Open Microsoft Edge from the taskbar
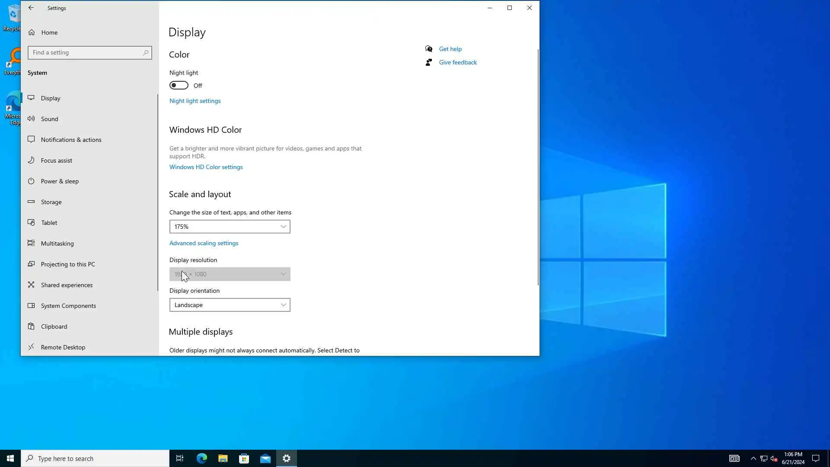The image size is (830, 467). click(202, 458)
